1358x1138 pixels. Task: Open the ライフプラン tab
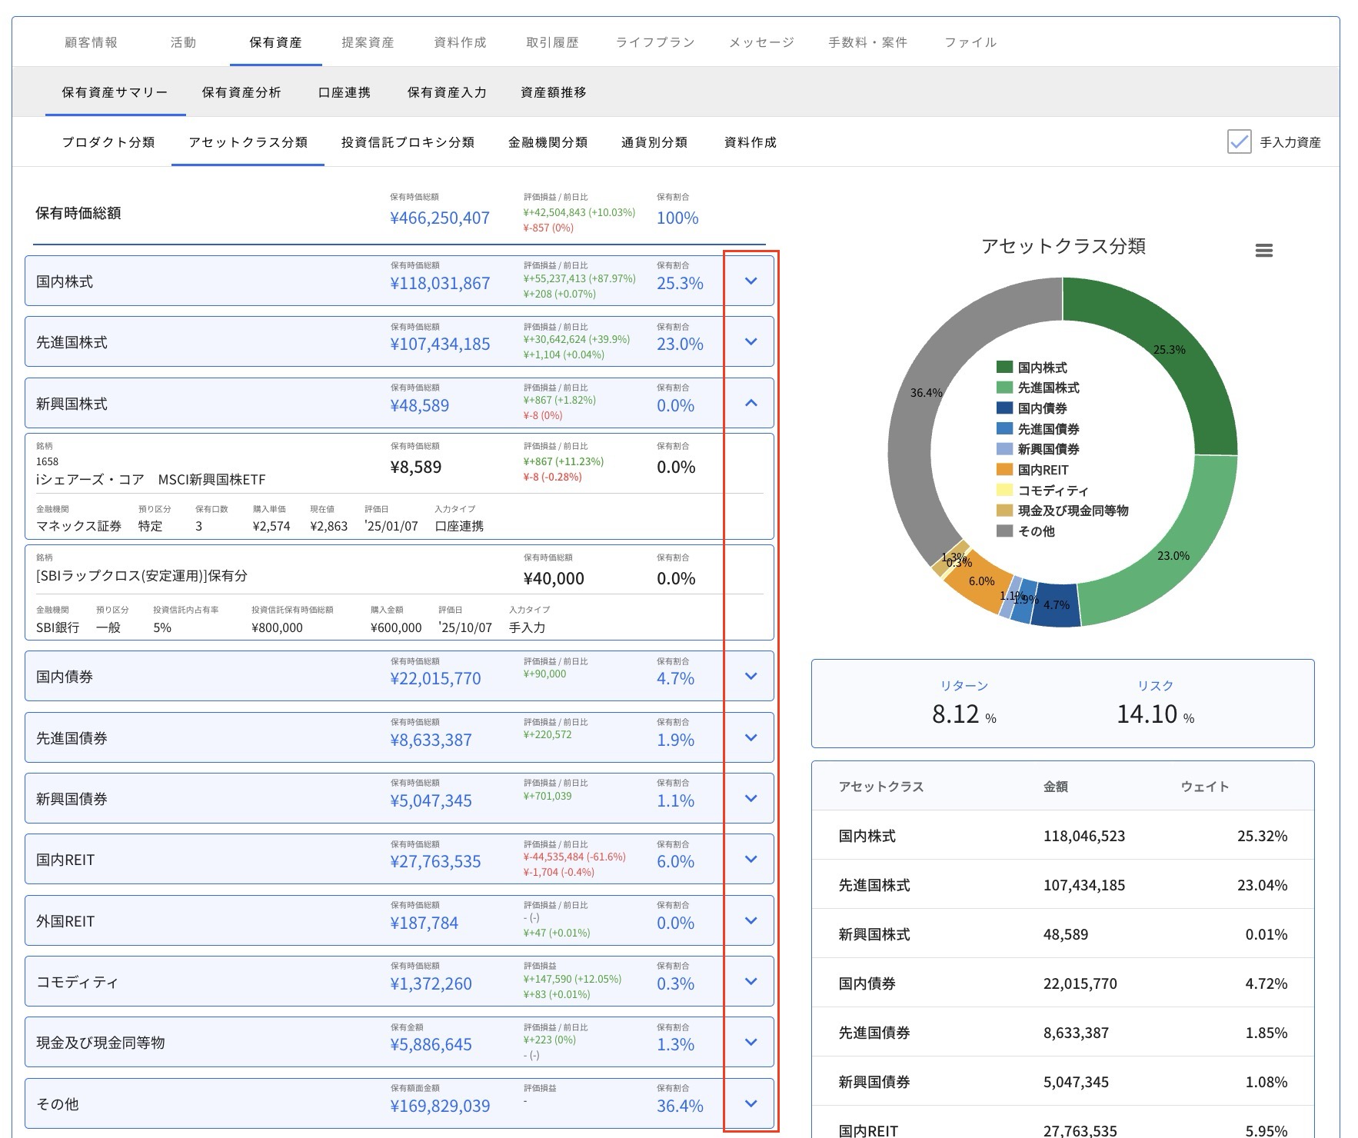tap(654, 42)
